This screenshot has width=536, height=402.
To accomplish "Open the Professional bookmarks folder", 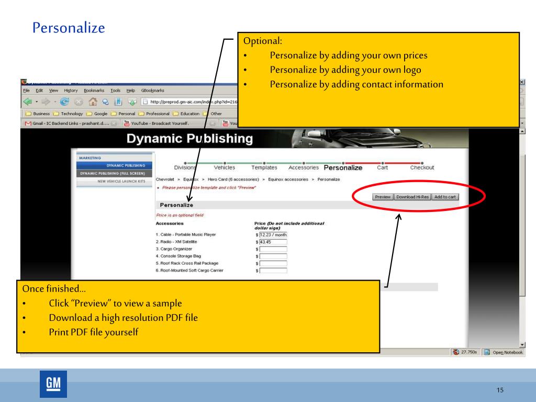I will [154, 114].
